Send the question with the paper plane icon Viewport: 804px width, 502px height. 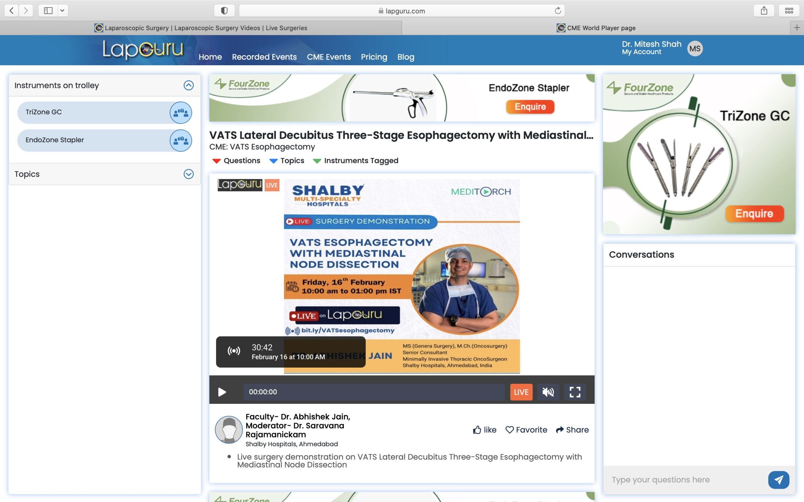pos(779,479)
